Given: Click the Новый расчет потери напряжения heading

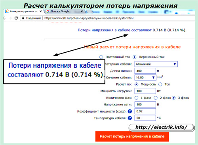Looking at the screenshot, I should [132, 47].
